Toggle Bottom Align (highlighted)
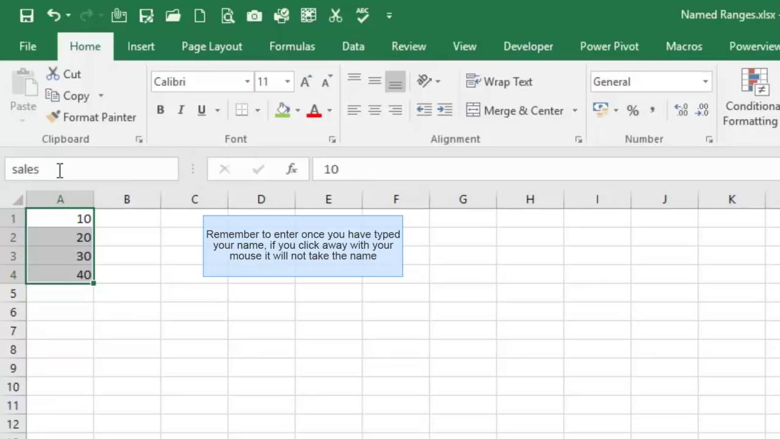This screenshot has width=780, height=439. coord(395,80)
